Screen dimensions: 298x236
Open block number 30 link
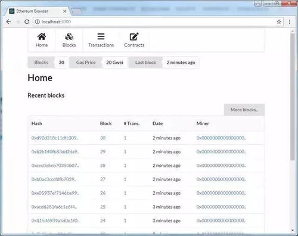103,138
